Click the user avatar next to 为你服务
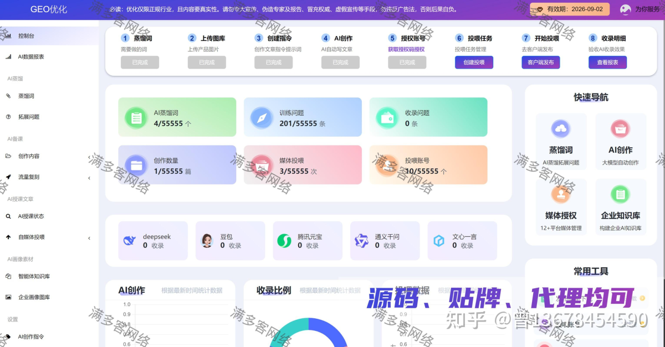The image size is (665, 347). tap(626, 9)
